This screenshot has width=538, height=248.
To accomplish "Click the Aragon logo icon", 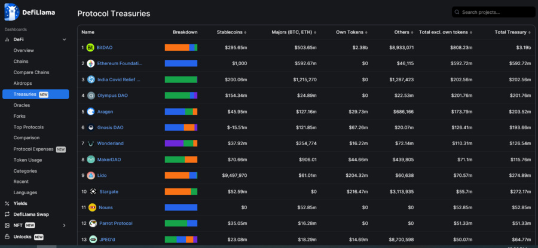I will click(x=91, y=112).
